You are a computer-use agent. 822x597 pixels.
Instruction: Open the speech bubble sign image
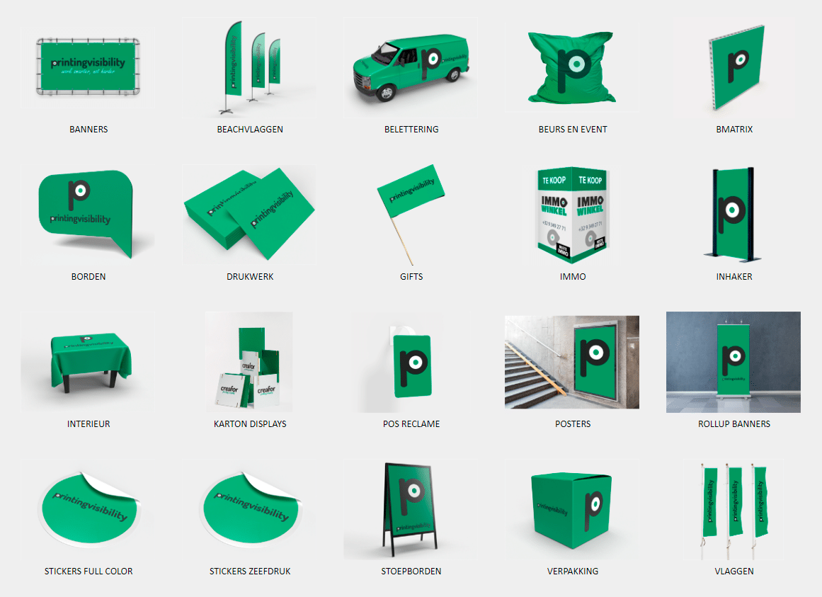click(x=88, y=215)
